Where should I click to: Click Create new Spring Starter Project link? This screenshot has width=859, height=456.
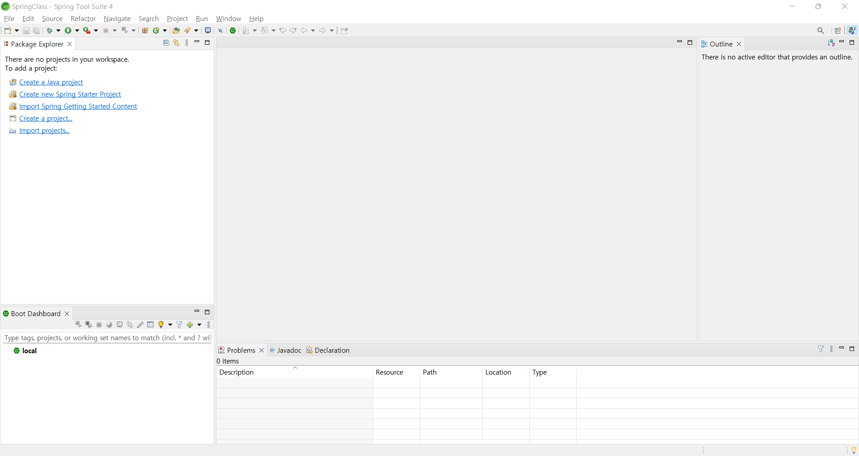(x=70, y=94)
